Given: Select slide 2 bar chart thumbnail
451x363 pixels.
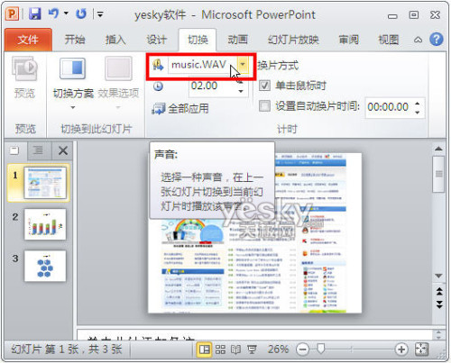Looking at the screenshot, I should (45, 224).
